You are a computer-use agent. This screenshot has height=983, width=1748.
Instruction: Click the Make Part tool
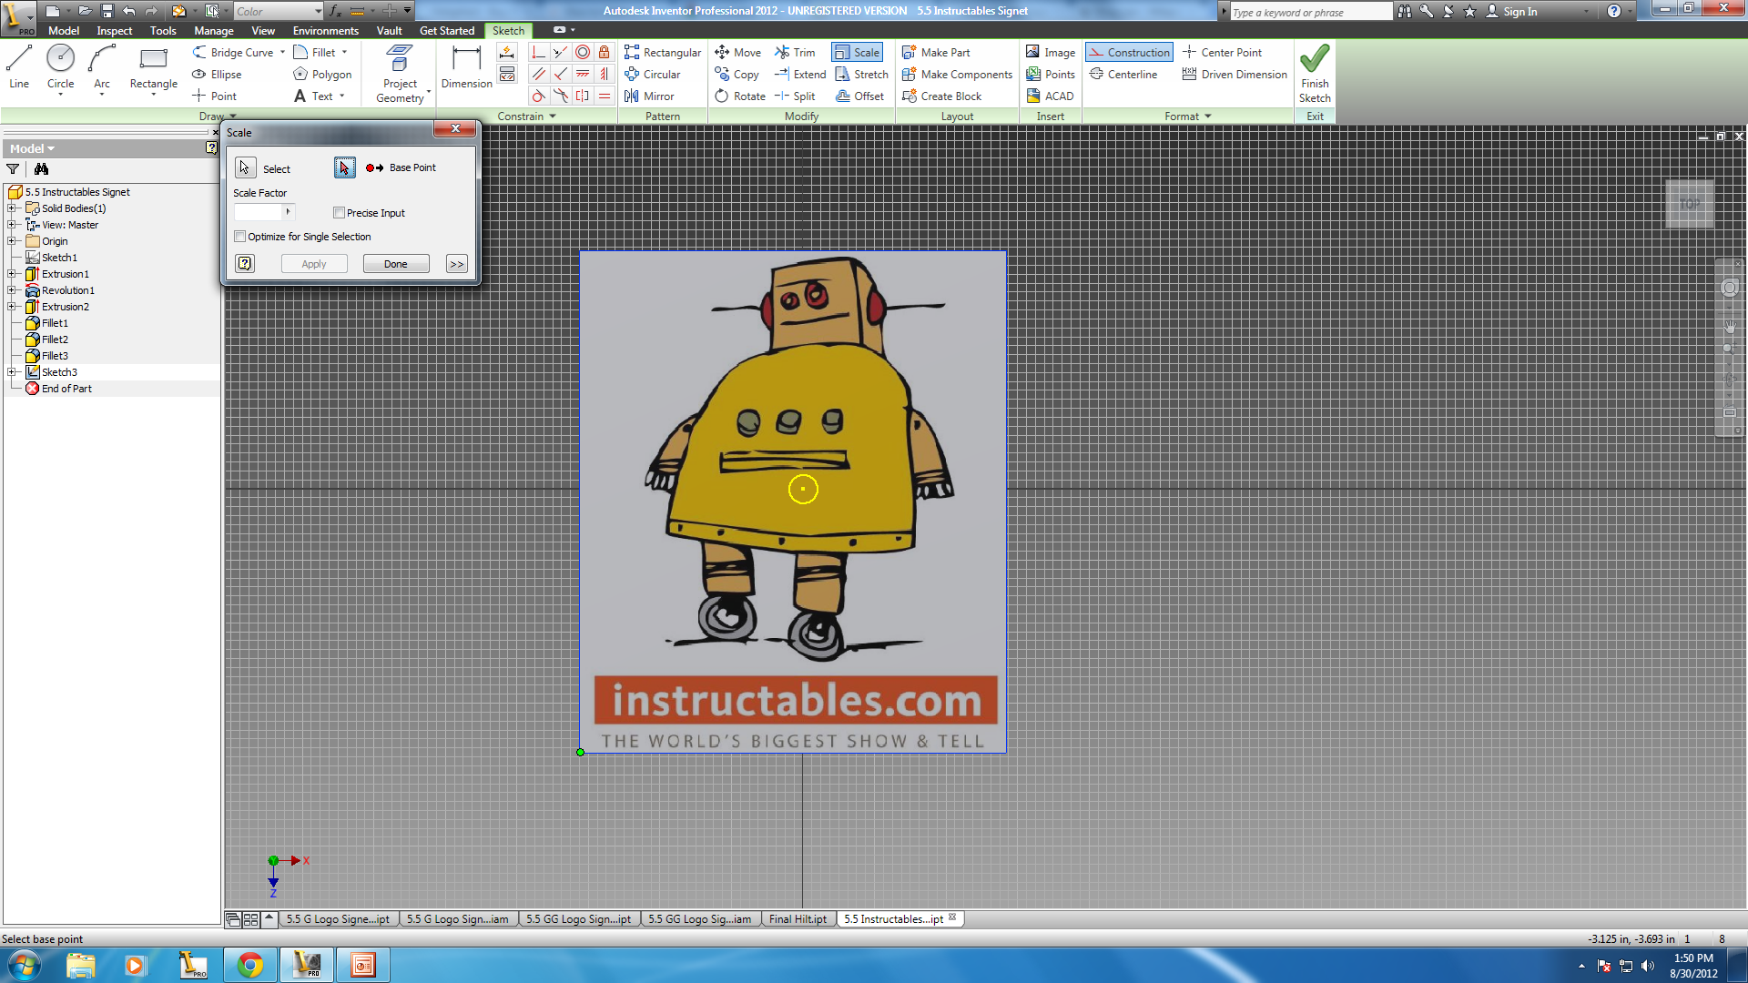point(936,53)
